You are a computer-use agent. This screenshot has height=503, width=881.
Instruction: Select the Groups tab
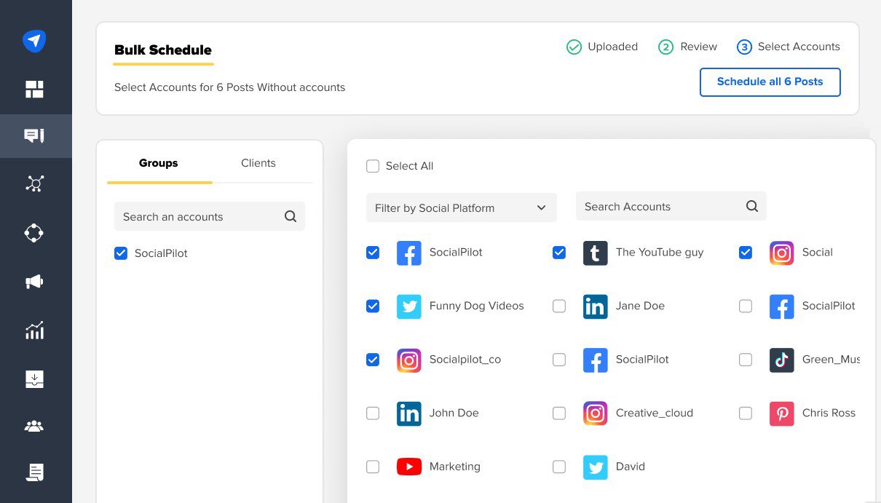click(158, 163)
